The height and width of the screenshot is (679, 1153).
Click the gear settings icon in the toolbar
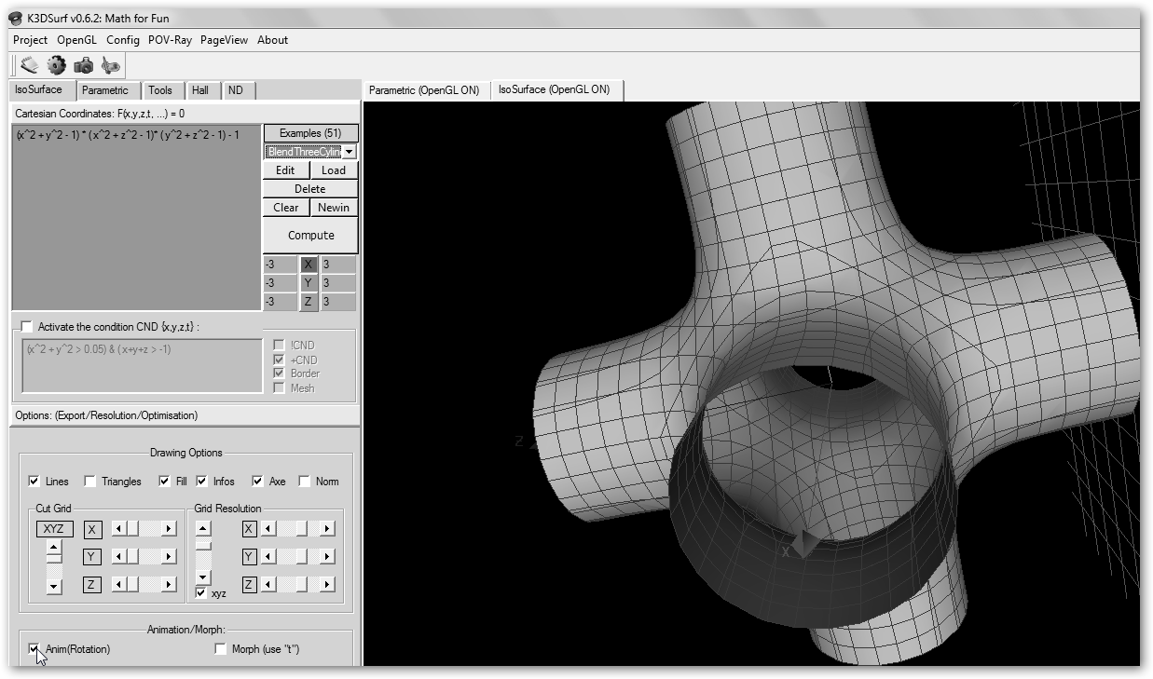[x=57, y=65]
